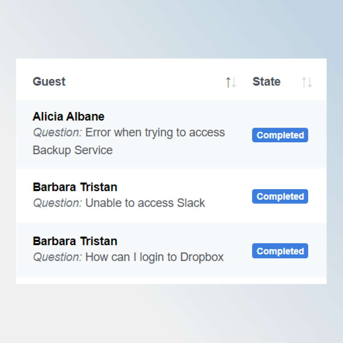The height and width of the screenshot is (343, 343).
Task: Open Barbara Tristan's name above Dropbox question
Action: pyautogui.click(x=75, y=241)
